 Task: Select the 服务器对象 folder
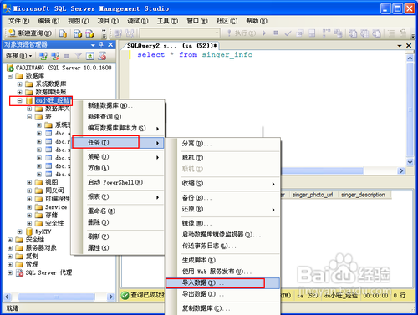pyautogui.click(x=41, y=248)
